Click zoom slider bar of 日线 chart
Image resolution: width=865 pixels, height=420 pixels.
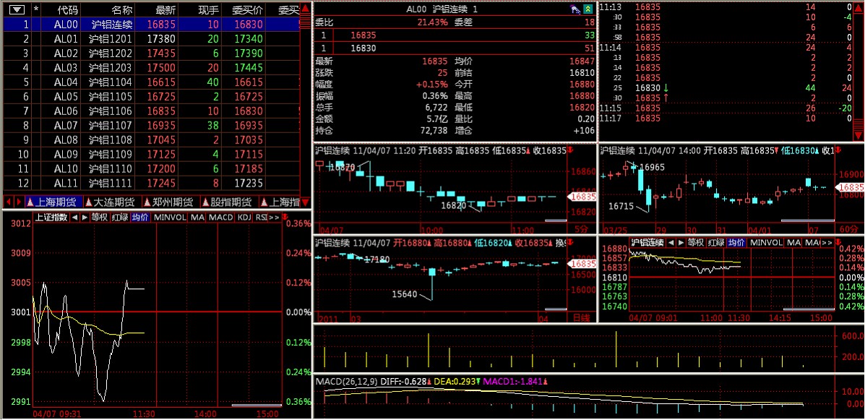click(556, 309)
